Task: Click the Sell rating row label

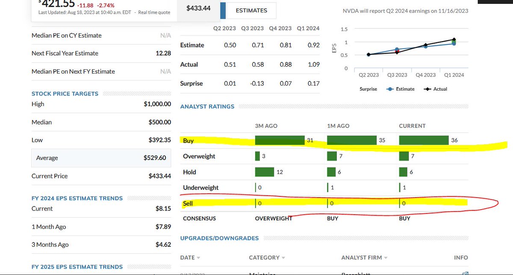Action: click(x=188, y=203)
